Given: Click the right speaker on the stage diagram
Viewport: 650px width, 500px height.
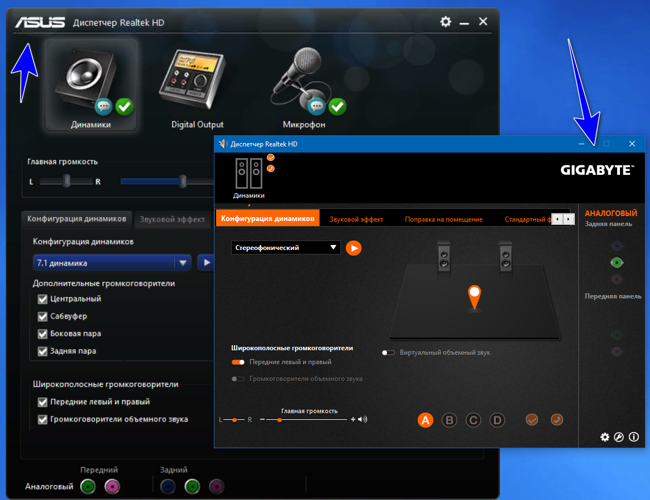Looking at the screenshot, I should coord(506,258).
